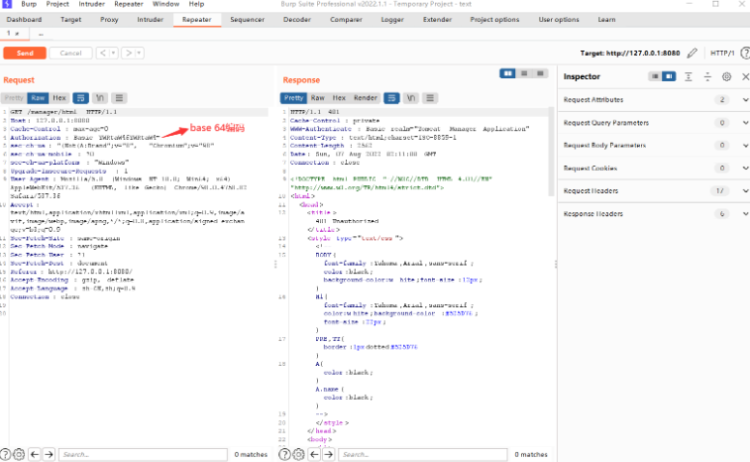
Task: Click response search help icon
Action: pyautogui.click(x=284, y=454)
